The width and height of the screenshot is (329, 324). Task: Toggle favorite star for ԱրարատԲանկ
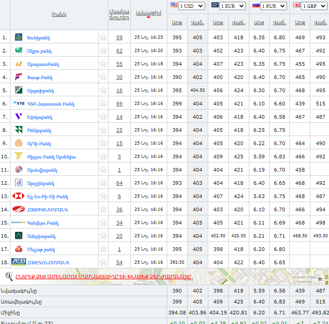[x=103, y=64]
